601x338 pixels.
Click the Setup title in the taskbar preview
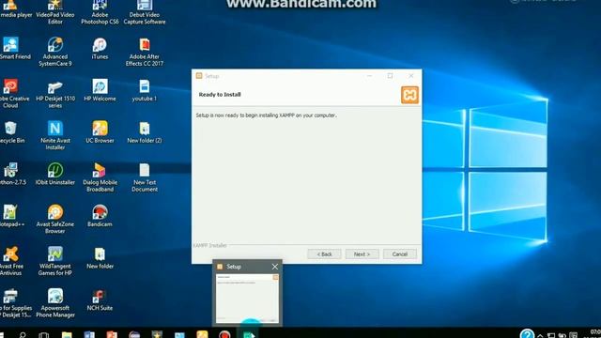point(234,267)
